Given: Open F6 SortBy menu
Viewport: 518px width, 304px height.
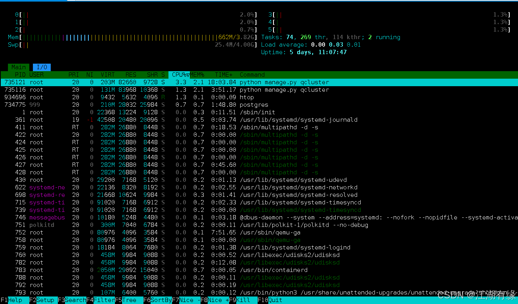Looking at the screenshot, I should (158, 300).
